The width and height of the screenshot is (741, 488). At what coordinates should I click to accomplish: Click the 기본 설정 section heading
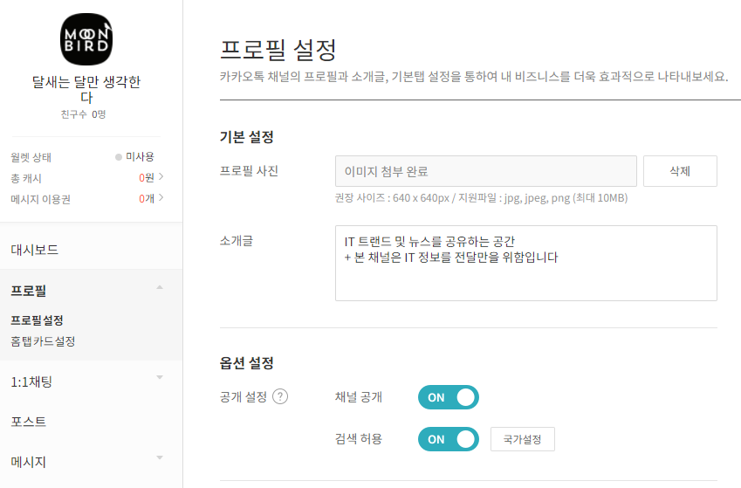click(247, 137)
